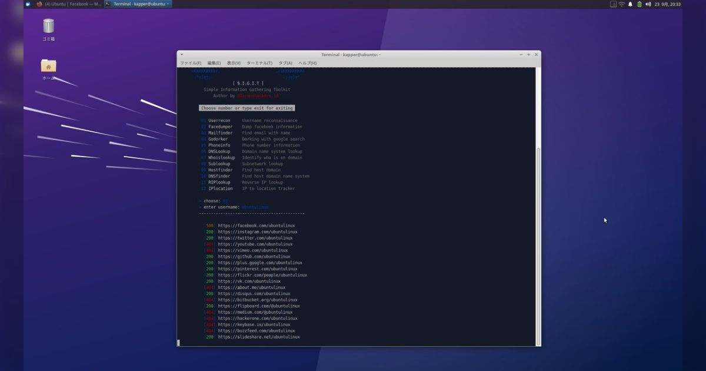Open the タブ(A) menu
Viewport: 706px width, 371px height.
(x=285, y=62)
